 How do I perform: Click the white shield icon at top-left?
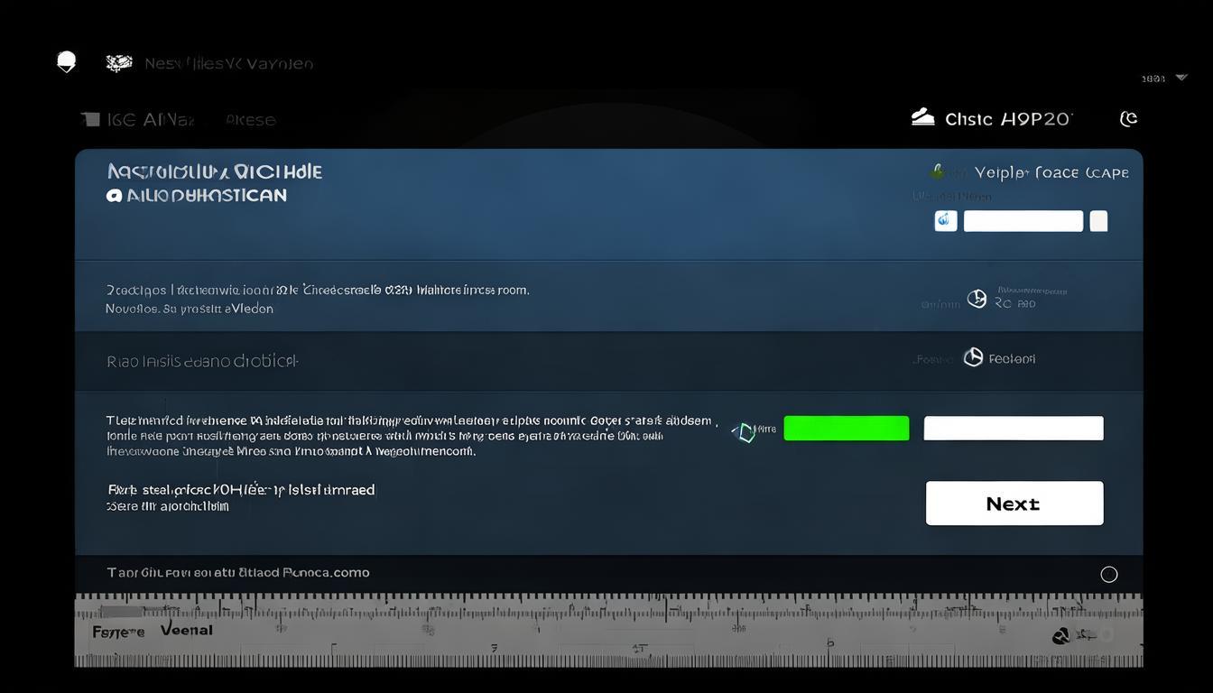(66, 62)
